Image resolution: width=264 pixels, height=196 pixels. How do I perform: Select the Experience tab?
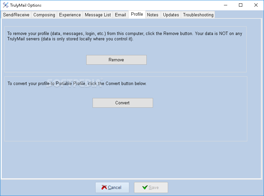coord(70,15)
